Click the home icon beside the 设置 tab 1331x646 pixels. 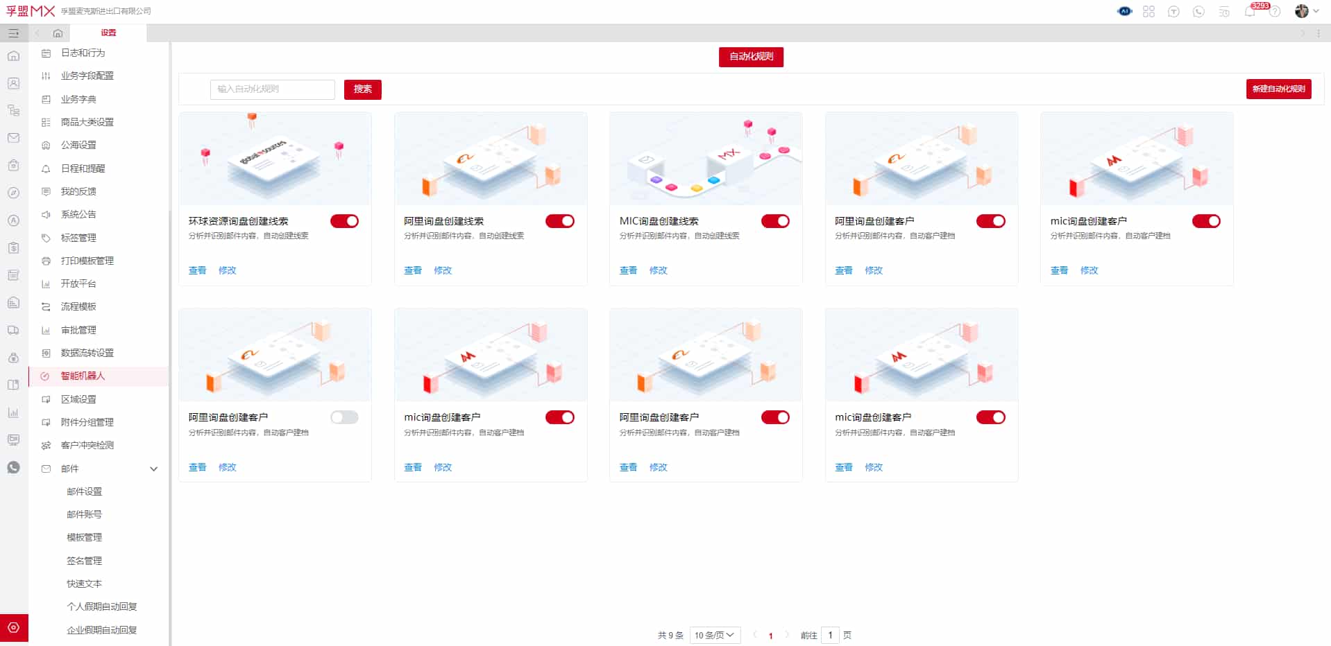[58, 33]
